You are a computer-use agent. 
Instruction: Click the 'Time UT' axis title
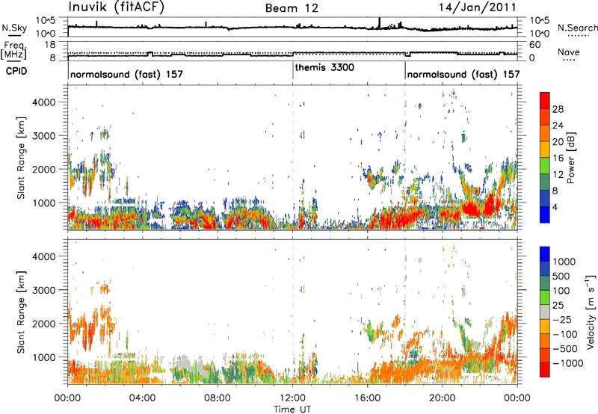click(x=292, y=410)
